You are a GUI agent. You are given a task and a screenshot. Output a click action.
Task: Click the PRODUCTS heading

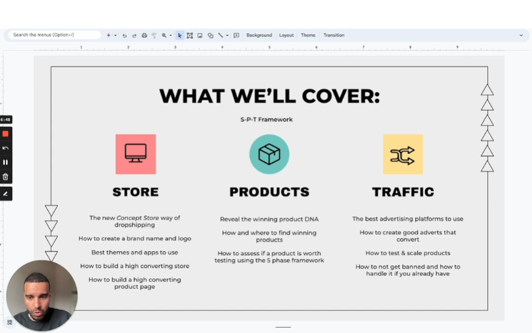coord(269,192)
